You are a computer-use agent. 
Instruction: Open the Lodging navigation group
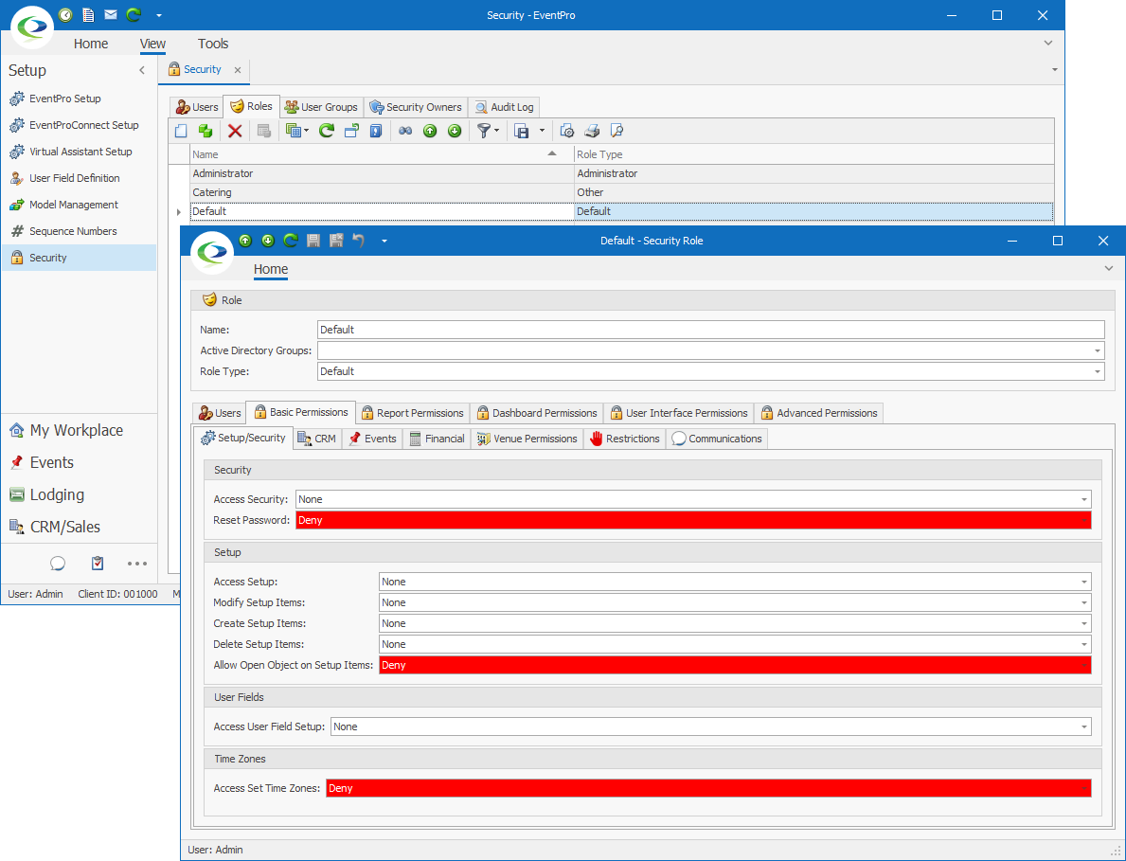click(x=79, y=494)
